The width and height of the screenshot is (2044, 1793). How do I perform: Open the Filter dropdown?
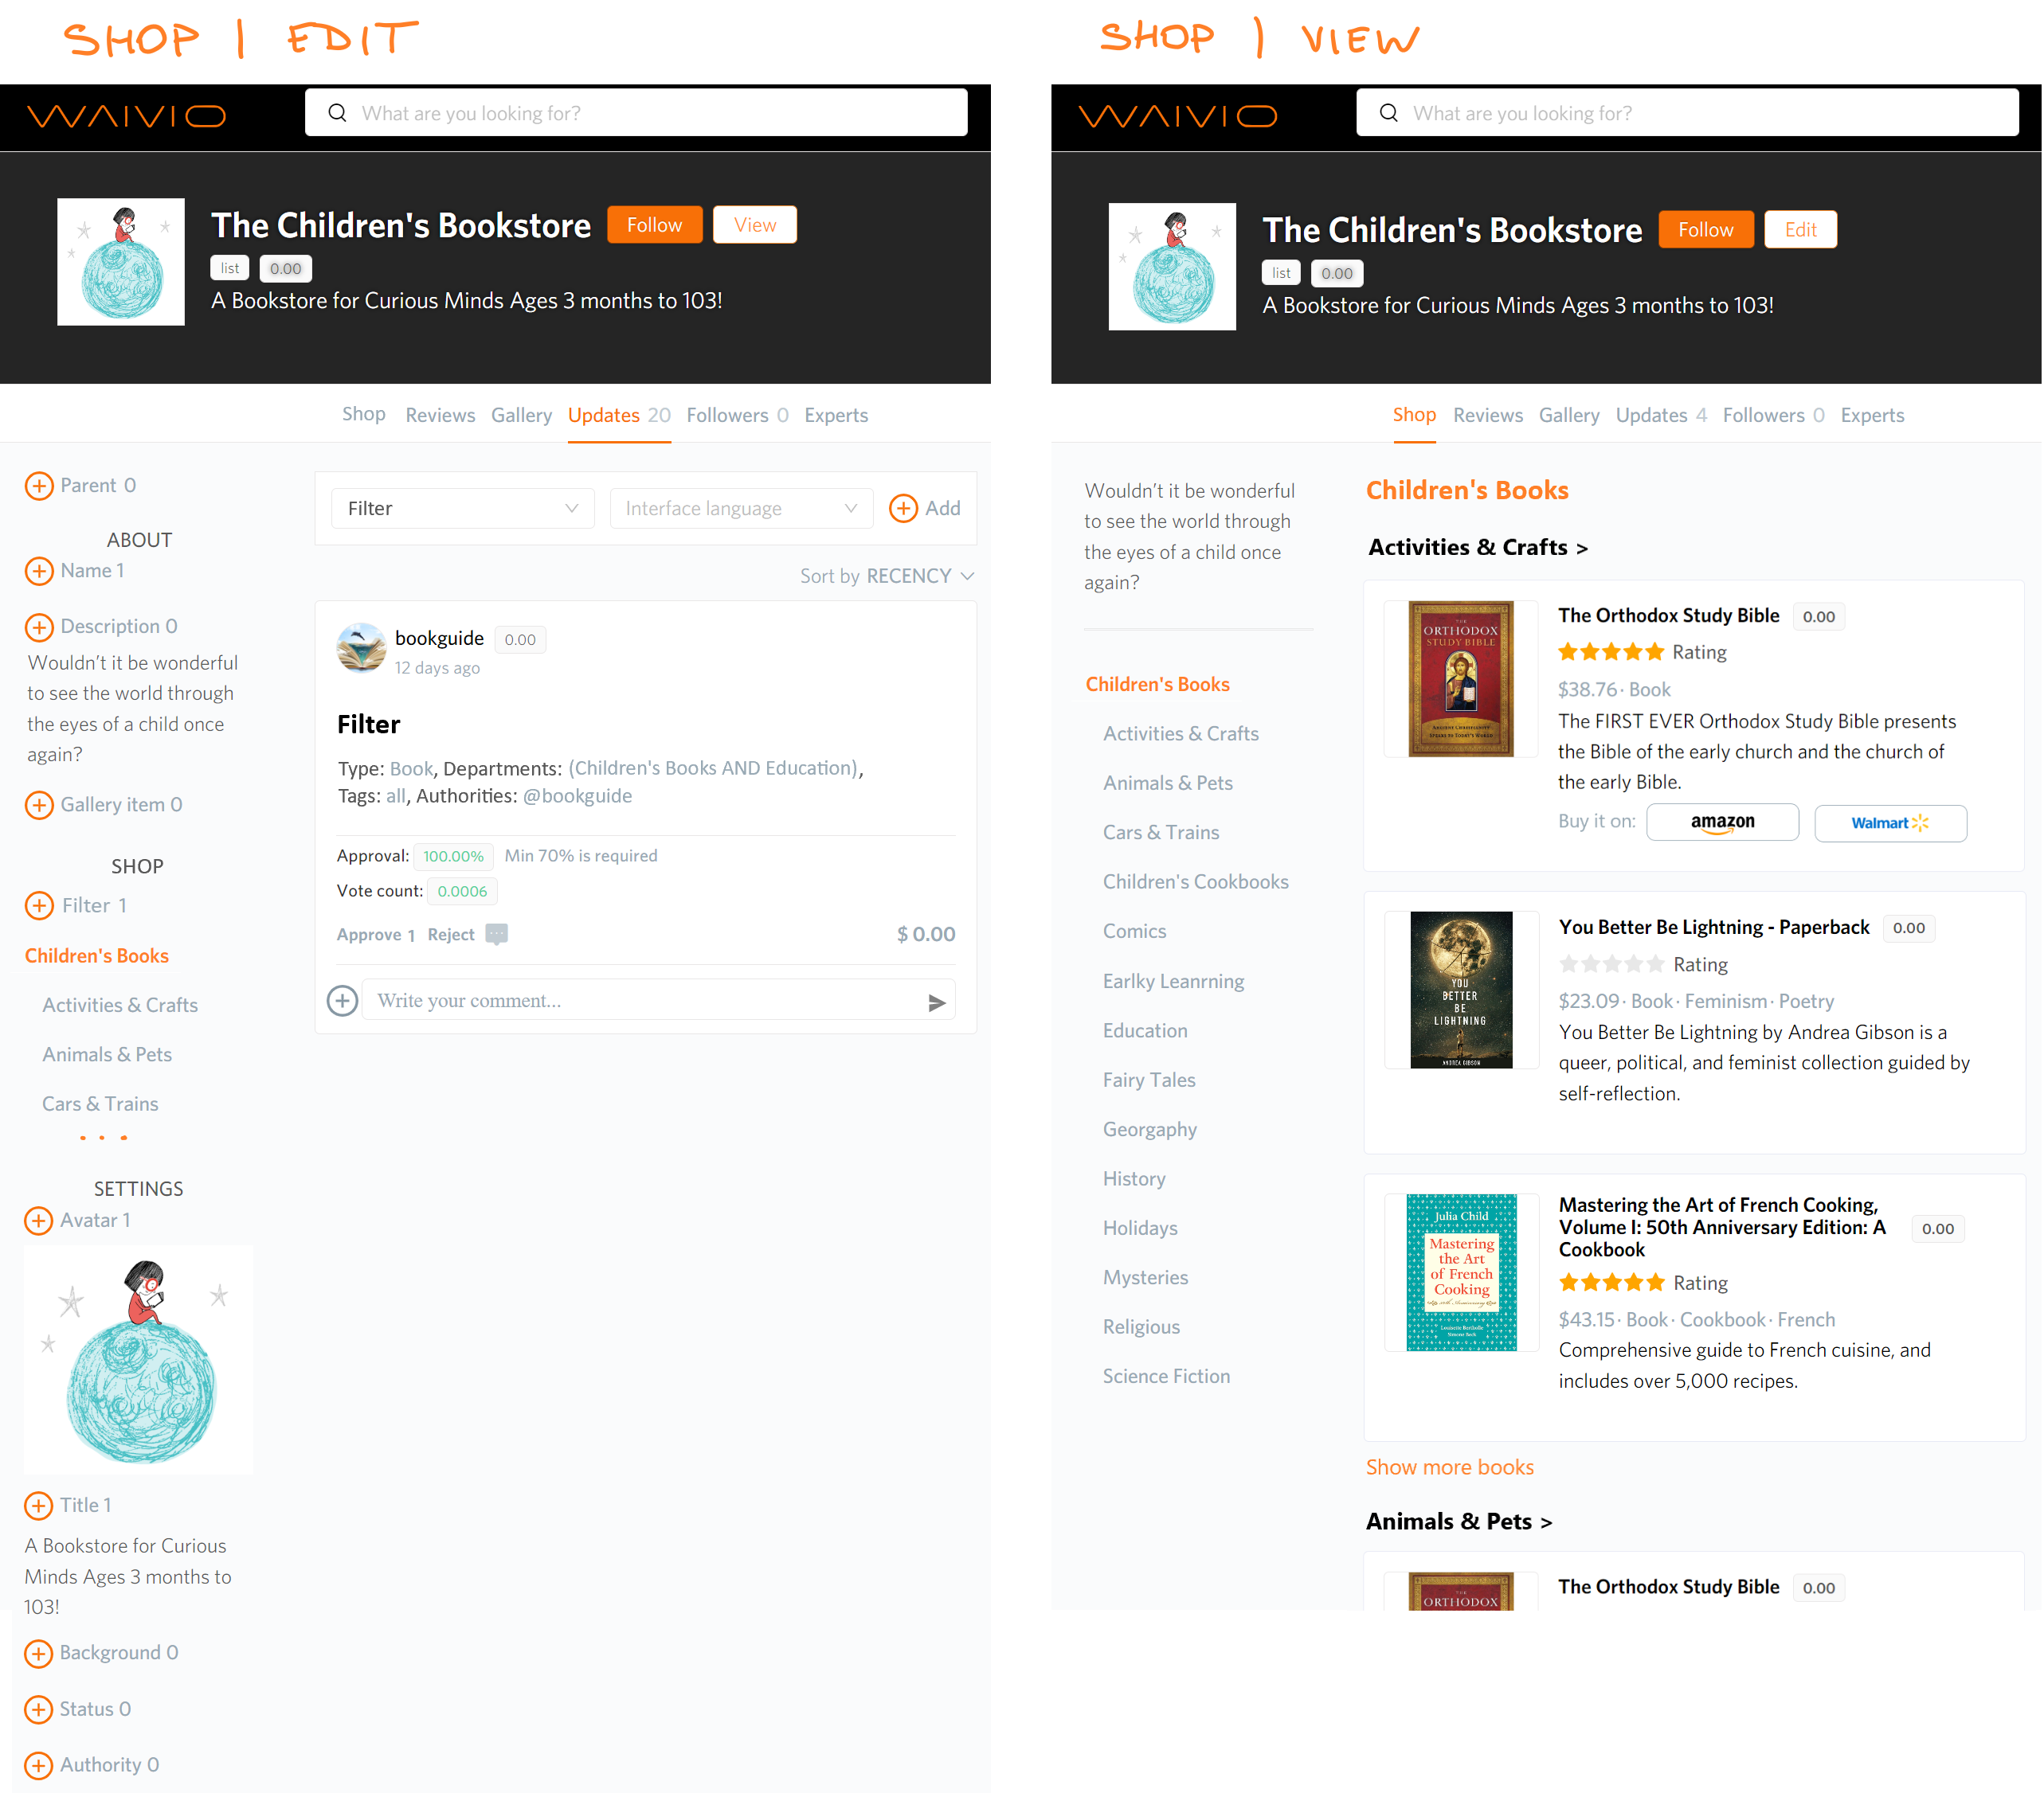coord(462,509)
